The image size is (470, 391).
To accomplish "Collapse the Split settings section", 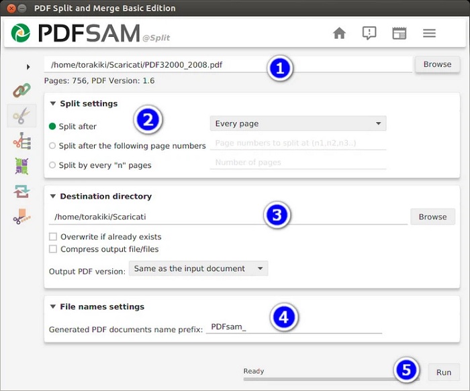I will [53, 104].
